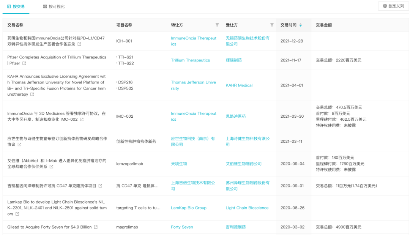This screenshot has height=235, width=410.
Task: Select DSP216 project entry
Action: coord(125,82)
